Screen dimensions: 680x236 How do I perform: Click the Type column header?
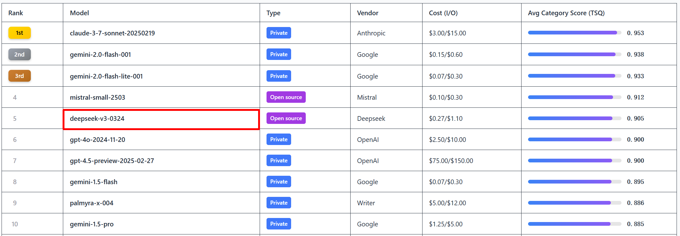(273, 13)
